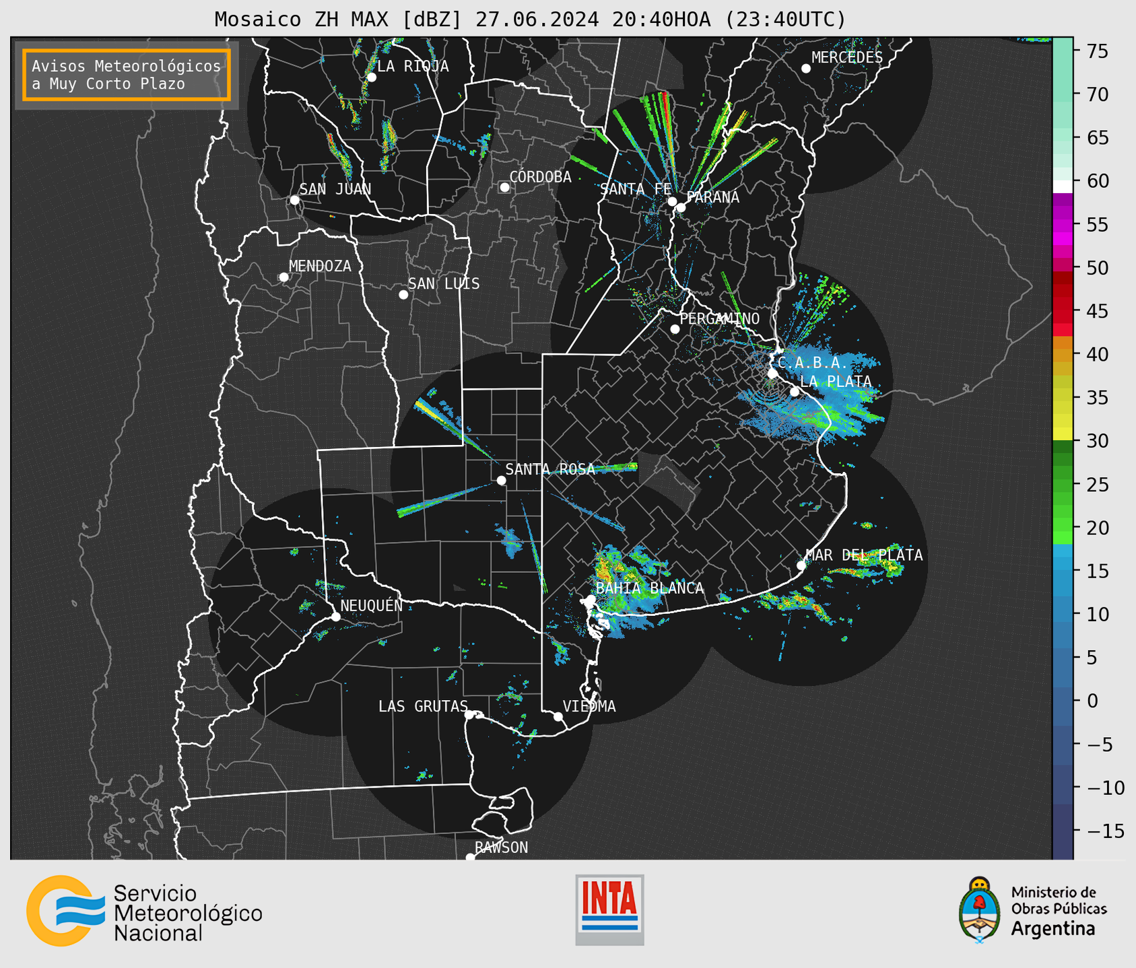Screen dimensions: 1136x968
Task: Click the La Plata city dot
Action: pyautogui.click(x=795, y=392)
